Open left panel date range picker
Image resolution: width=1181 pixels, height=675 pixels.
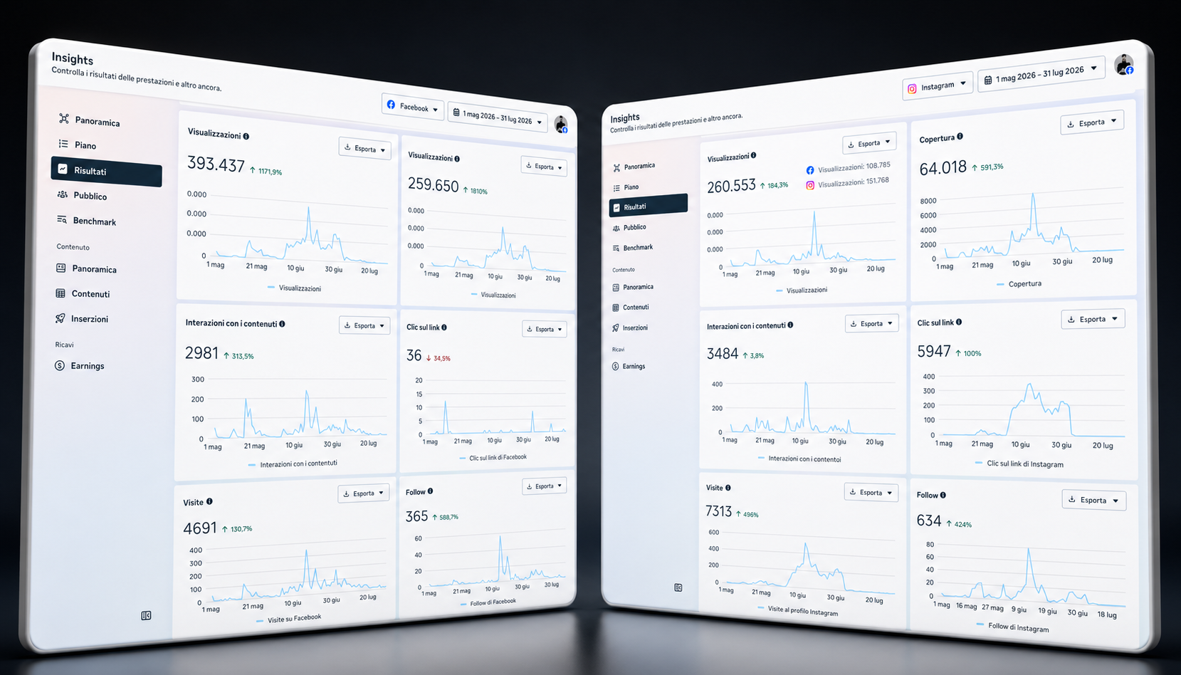[498, 117]
